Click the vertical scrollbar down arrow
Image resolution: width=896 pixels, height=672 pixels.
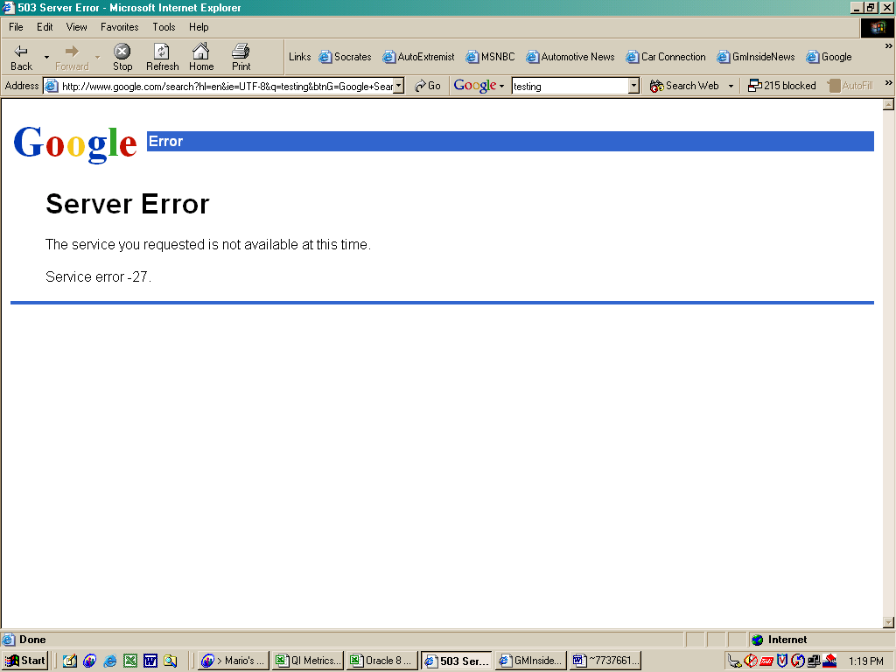(888, 622)
